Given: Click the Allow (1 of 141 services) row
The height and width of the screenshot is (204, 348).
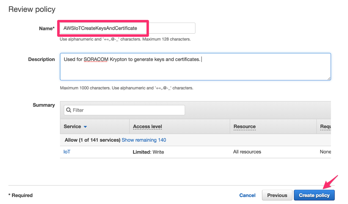Looking at the screenshot, I should coord(92,140).
